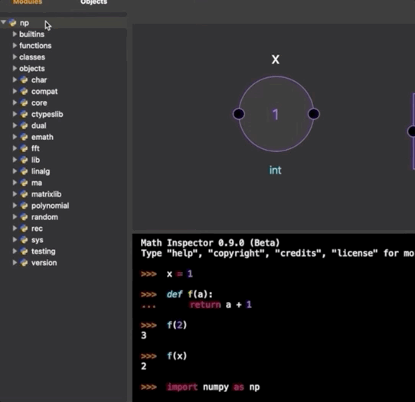Image resolution: width=415 pixels, height=402 pixels.
Task: Select the Python icon for random module
Action: point(24,217)
